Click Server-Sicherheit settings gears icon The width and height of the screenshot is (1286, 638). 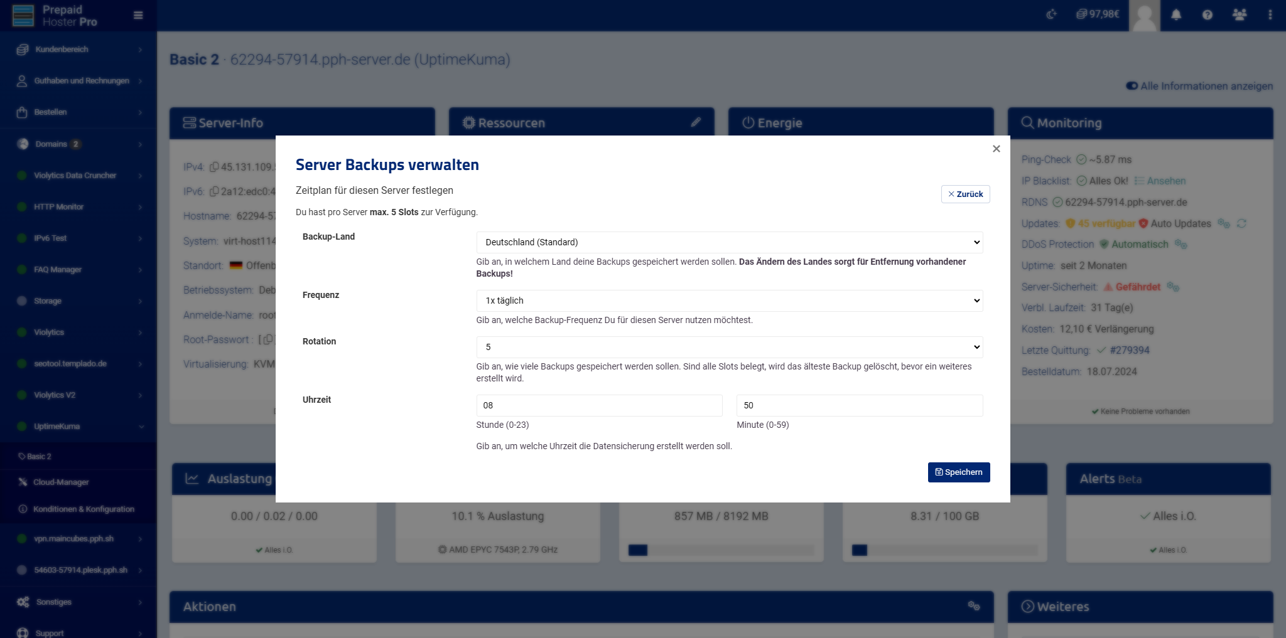pyautogui.click(x=1173, y=287)
